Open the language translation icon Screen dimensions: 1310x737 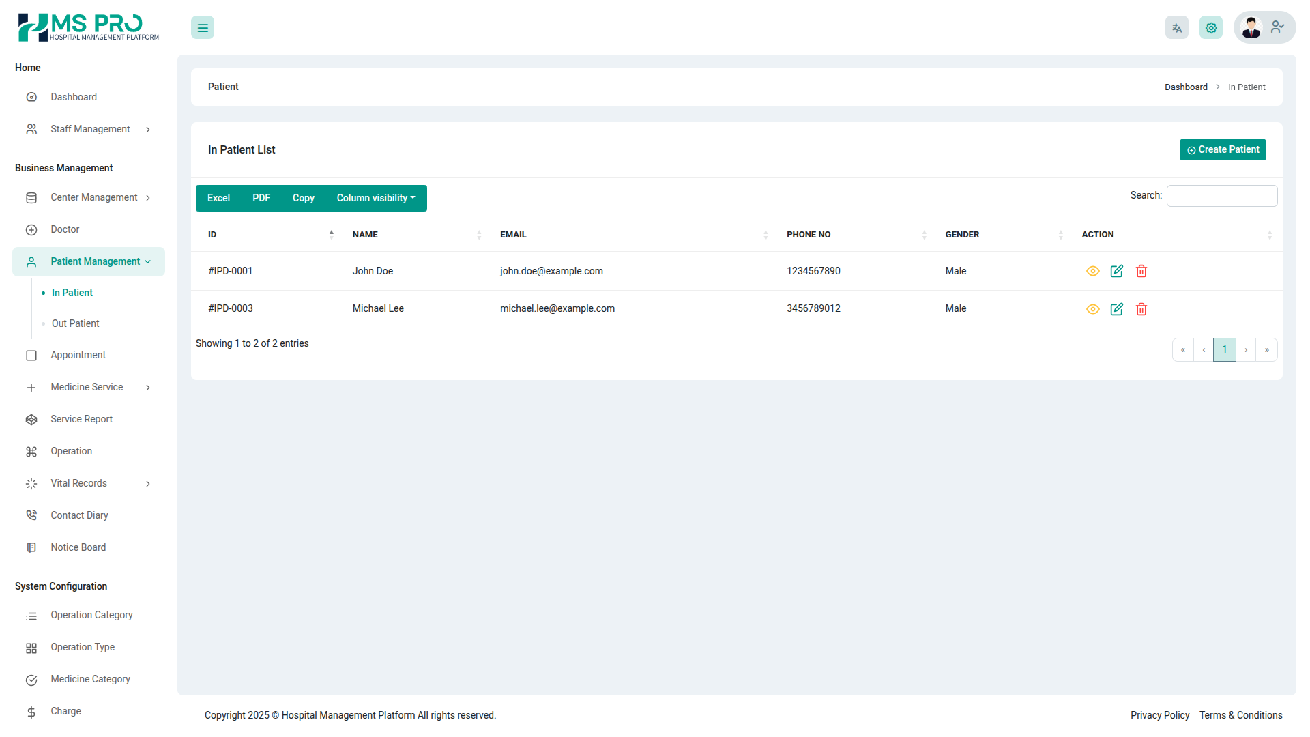[1177, 27]
